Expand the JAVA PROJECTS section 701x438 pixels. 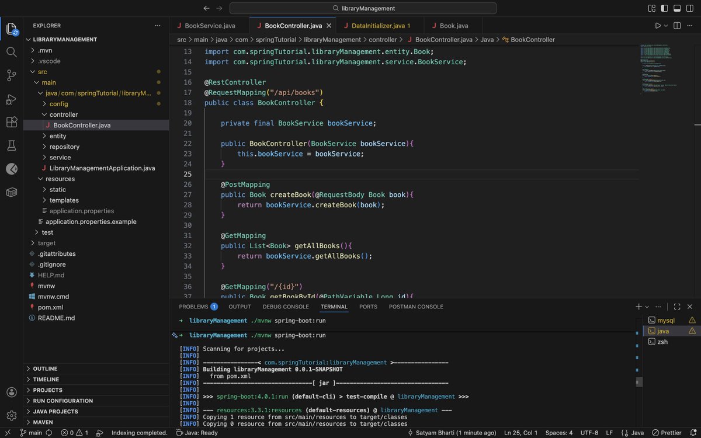tap(96, 412)
